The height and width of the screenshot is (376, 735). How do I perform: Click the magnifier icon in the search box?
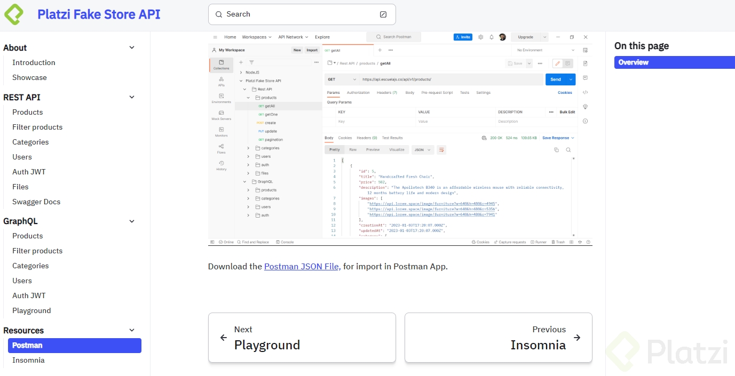pyautogui.click(x=219, y=14)
